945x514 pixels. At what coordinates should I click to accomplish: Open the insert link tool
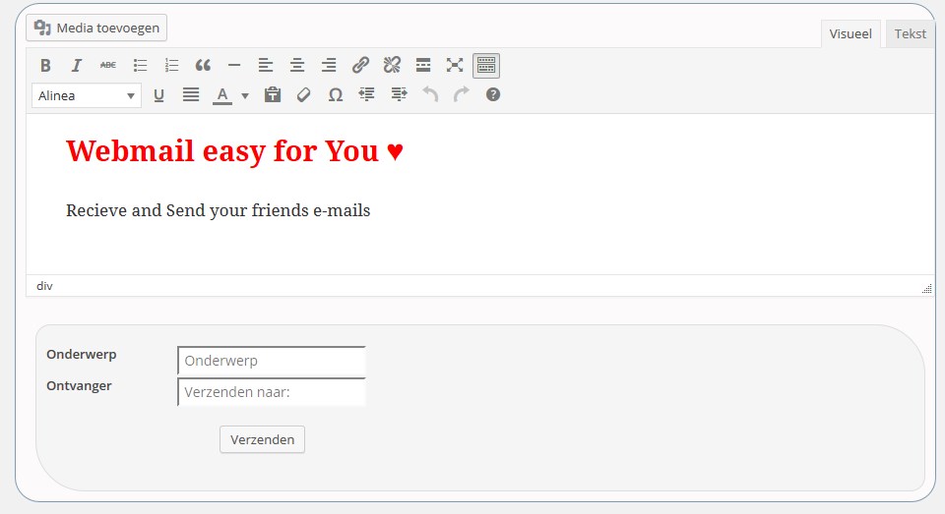click(x=360, y=65)
